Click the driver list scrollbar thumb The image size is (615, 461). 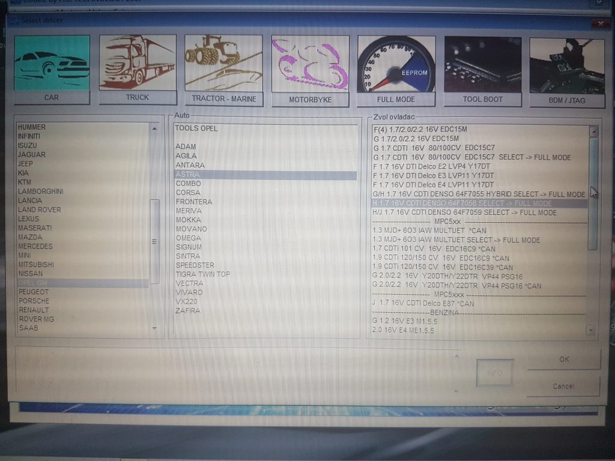tap(593, 194)
